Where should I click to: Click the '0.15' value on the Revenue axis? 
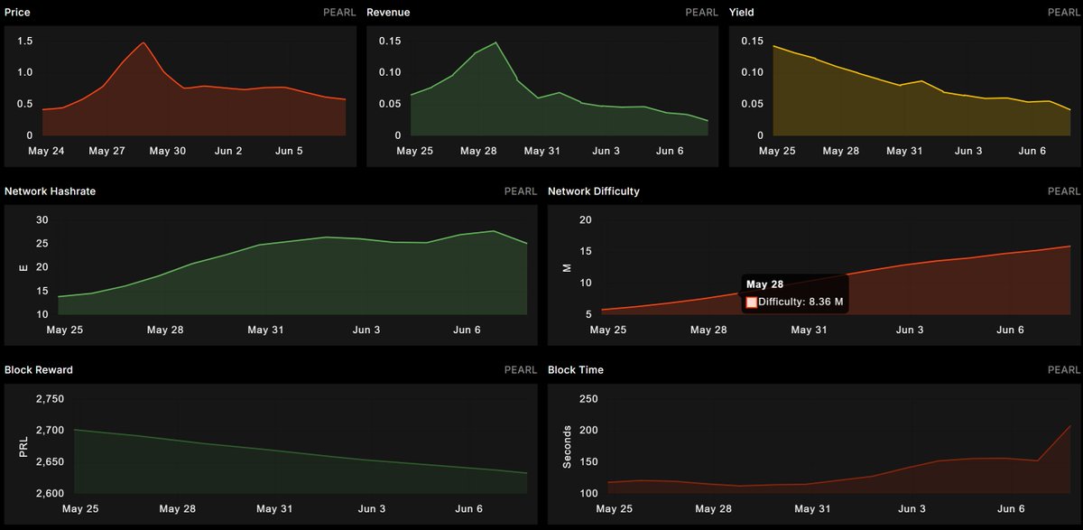pyautogui.click(x=390, y=42)
